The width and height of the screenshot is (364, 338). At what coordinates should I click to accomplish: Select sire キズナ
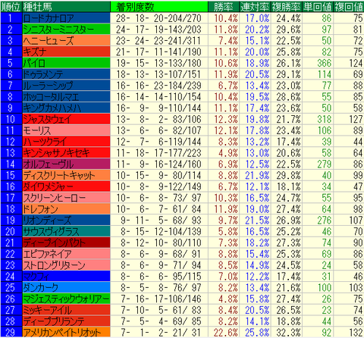tap(66, 52)
